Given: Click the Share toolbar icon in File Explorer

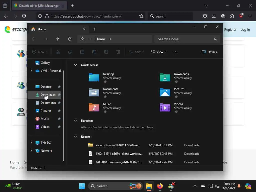Looking at the screenshot, I should 106,52.
